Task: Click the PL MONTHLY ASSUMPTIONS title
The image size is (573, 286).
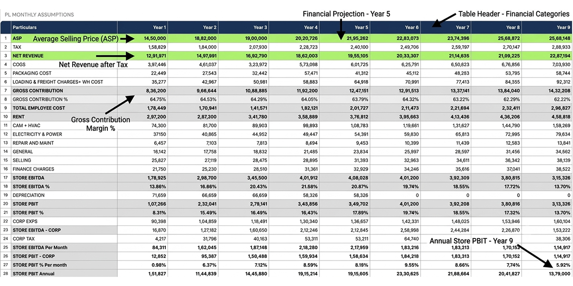Action: point(39,14)
